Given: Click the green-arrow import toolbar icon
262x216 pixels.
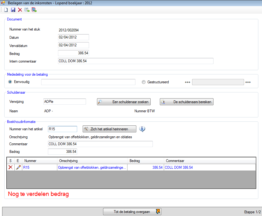Looking at the screenshot, I should [27, 10].
